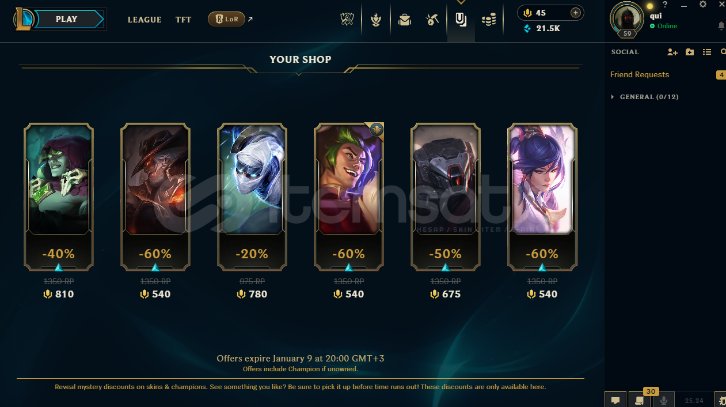Open the Store coins icon
Viewport: 726px width, 407px height.
click(x=489, y=20)
